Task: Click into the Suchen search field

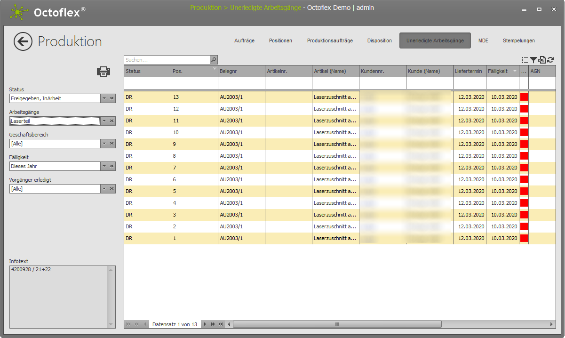Action: (167, 60)
